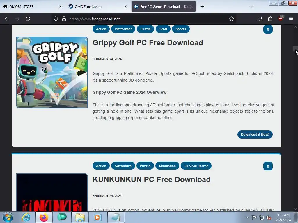The width and height of the screenshot is (298, 223).
Task: Open the green orb taskbar app
Action: [62, 217]
